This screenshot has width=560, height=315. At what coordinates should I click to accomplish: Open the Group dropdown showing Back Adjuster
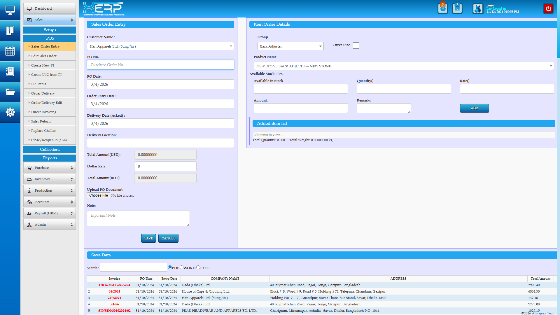pos(290,46)
